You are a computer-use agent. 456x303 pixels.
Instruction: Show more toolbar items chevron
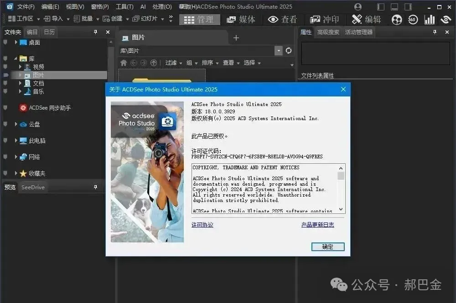(171, 19)
